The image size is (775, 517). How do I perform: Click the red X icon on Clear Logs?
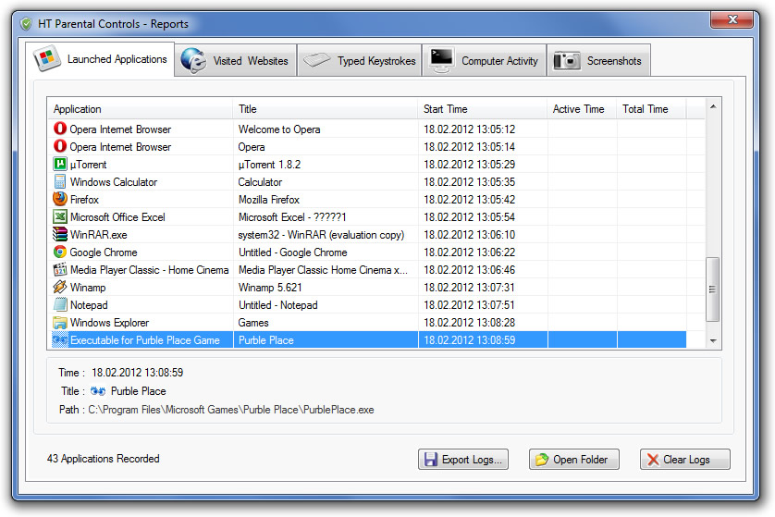[653, 459]
